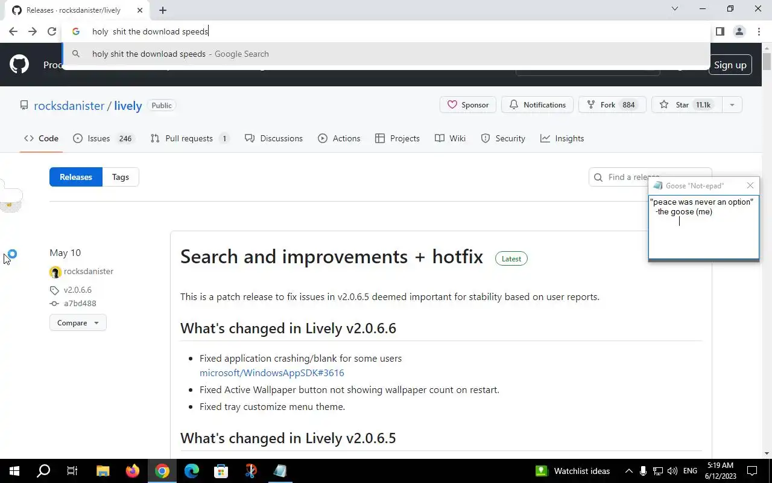Open Microsoft Edge from taskbar
Viewport: 772px width, 483px height.
[191, 471]
